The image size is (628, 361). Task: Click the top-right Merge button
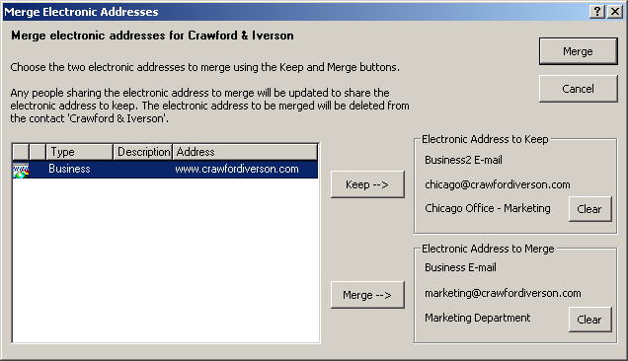578,51
